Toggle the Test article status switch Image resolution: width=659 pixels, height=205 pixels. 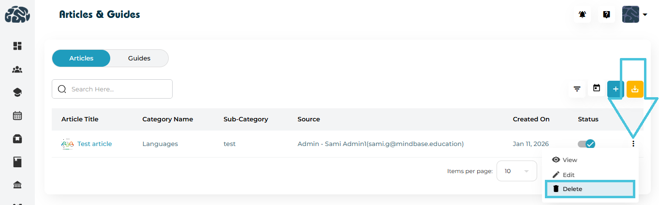586,144
